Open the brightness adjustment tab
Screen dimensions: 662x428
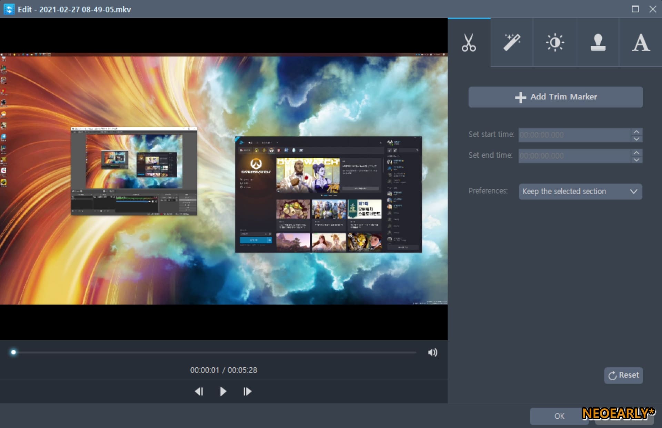(555, 43)
